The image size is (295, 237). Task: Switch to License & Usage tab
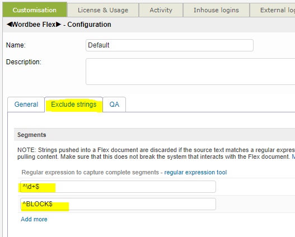tap(103, 10)
